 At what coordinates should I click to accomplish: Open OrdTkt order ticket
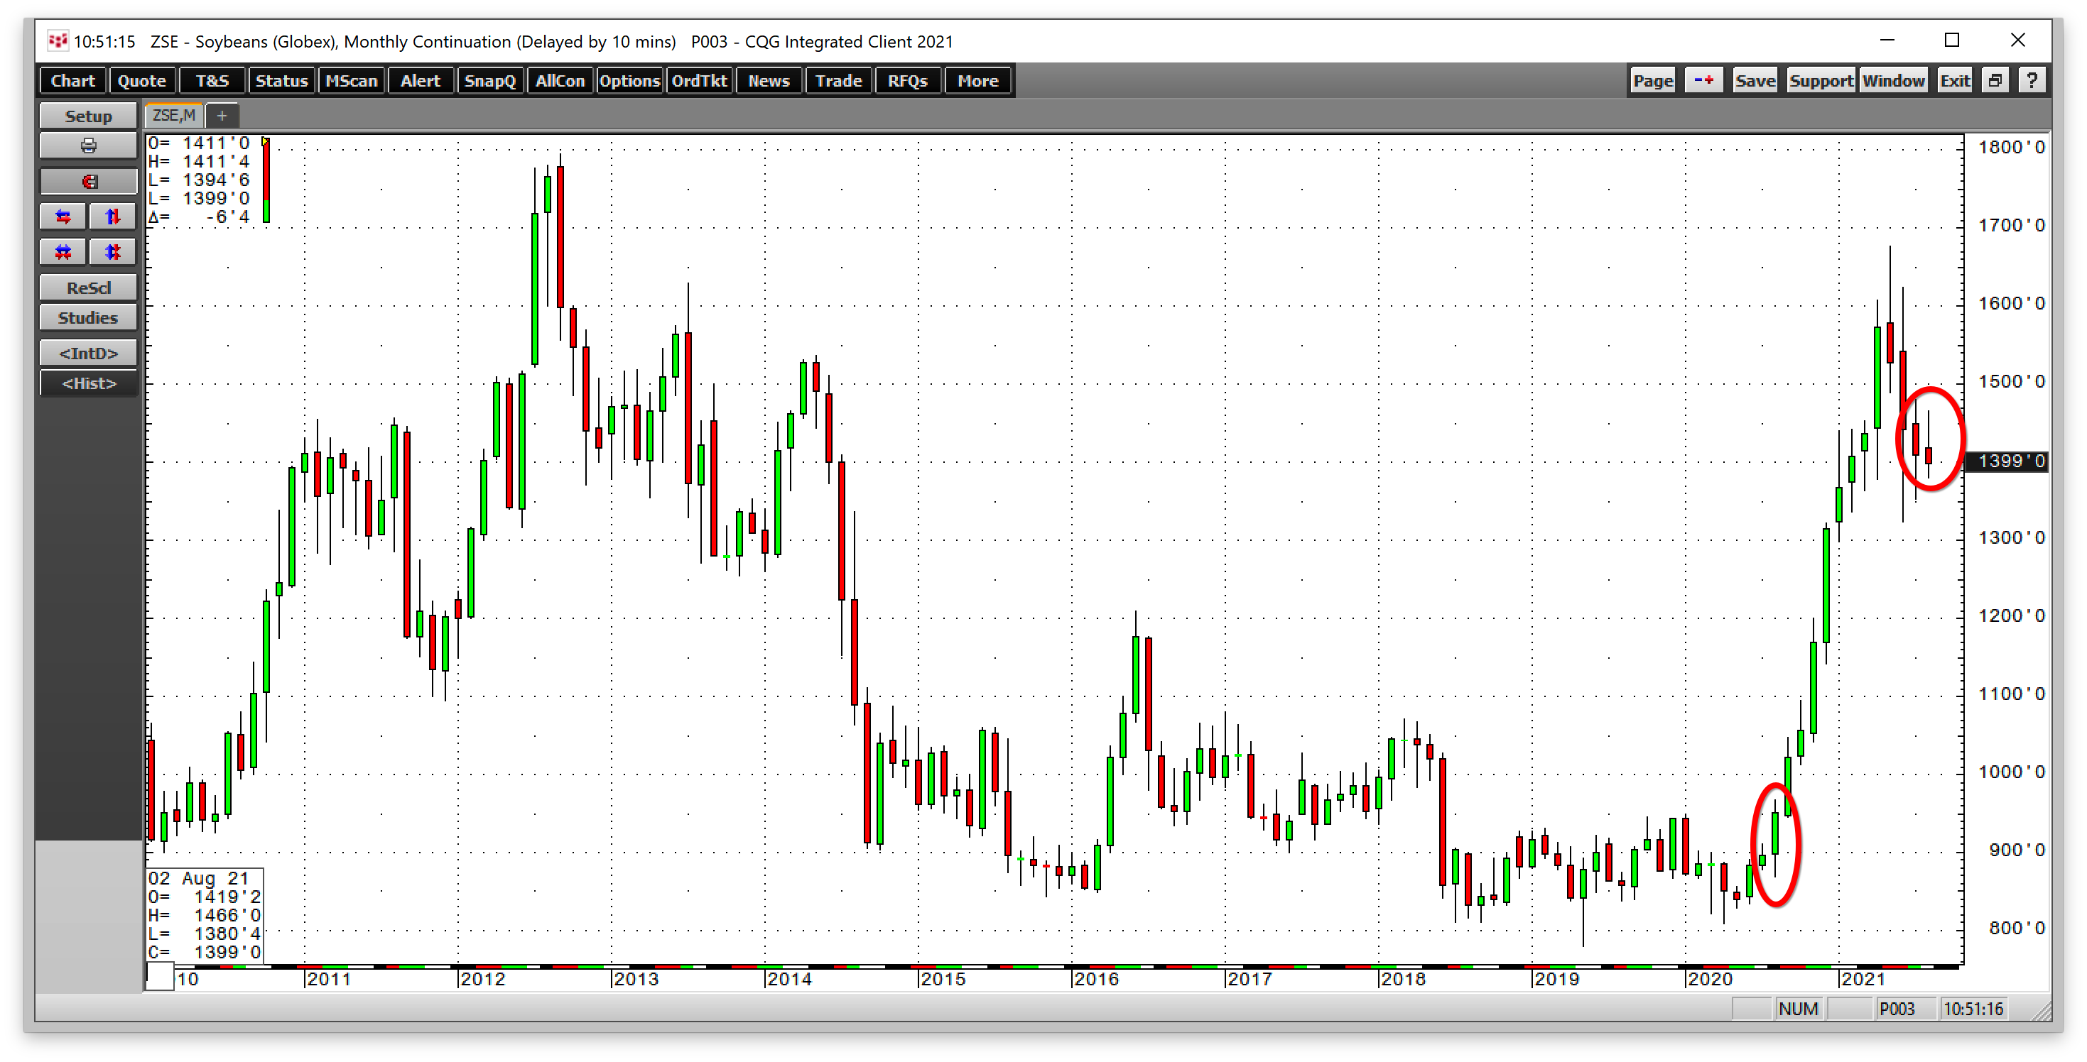699,81
